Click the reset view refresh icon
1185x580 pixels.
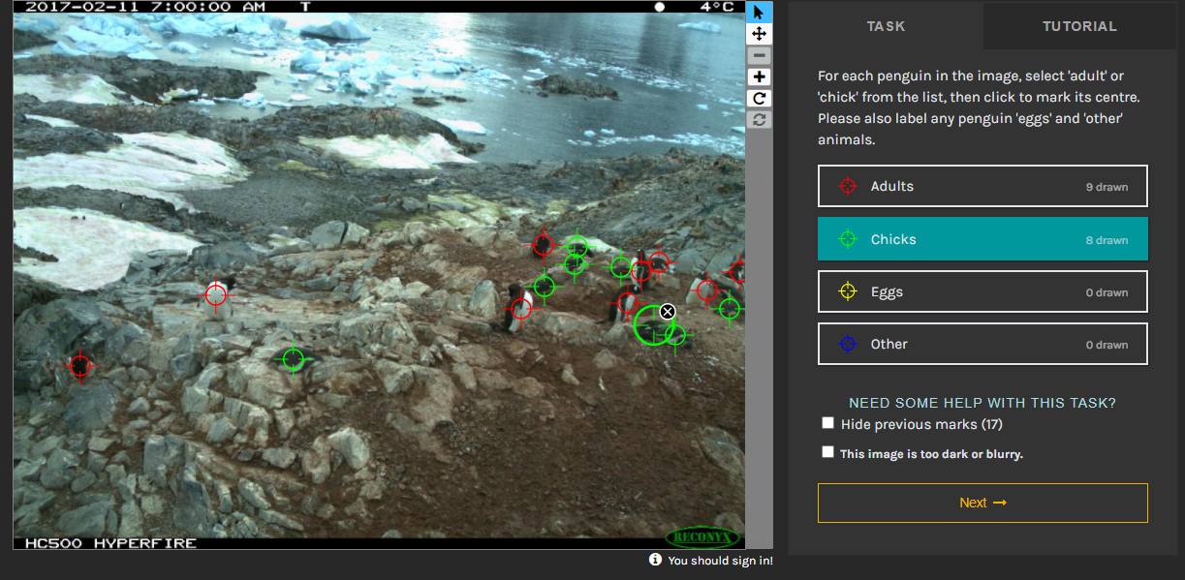pos(760,119)
